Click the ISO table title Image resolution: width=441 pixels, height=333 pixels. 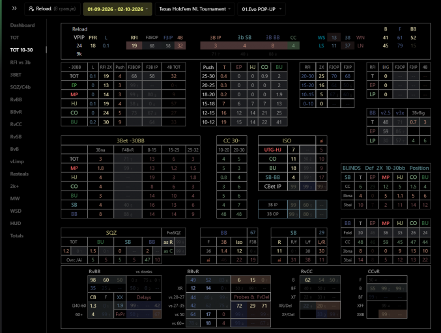(287, 140)
